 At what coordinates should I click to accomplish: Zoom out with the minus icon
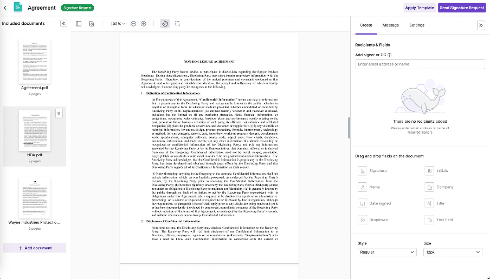(x=133, y=24)
